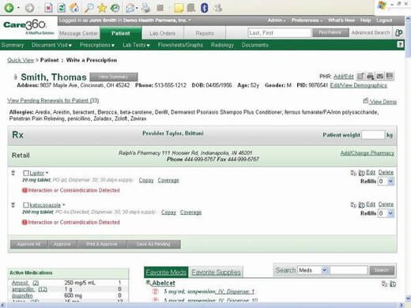Open the Summary menu item
Viewport: 411px width, 308px height.
pyautogui.click(x=13, y=45)
